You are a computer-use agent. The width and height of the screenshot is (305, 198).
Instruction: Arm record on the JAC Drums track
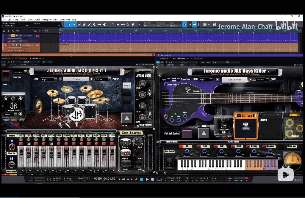coord(17,45)
